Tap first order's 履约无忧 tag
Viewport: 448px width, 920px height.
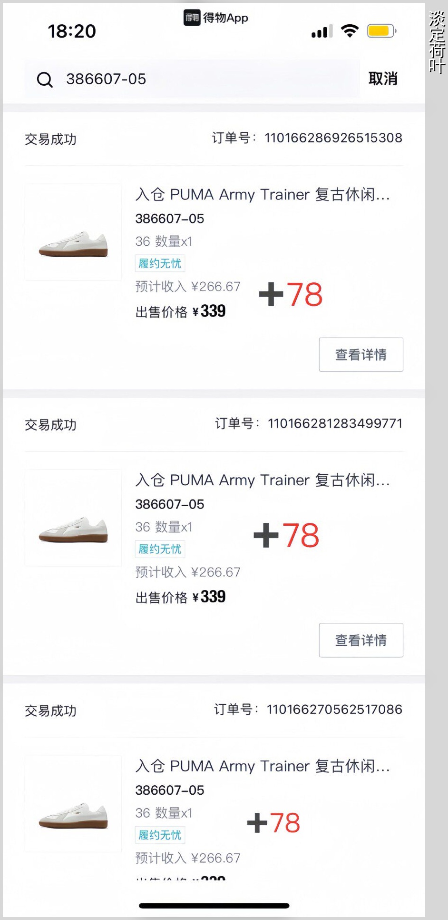pos(160,263)
